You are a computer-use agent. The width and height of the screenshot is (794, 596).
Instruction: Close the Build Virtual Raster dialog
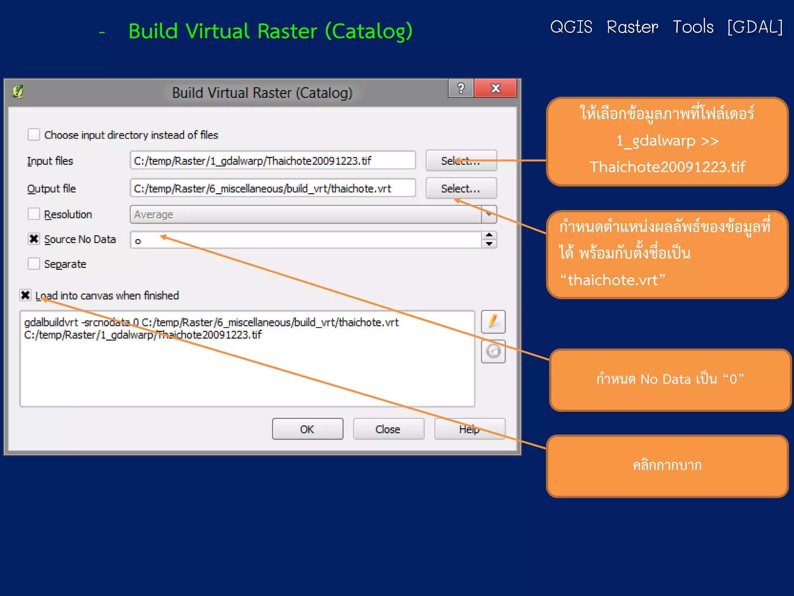495,88
